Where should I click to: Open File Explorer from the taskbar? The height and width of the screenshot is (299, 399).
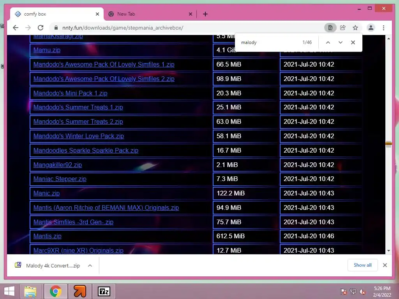[x=30, y=291]
